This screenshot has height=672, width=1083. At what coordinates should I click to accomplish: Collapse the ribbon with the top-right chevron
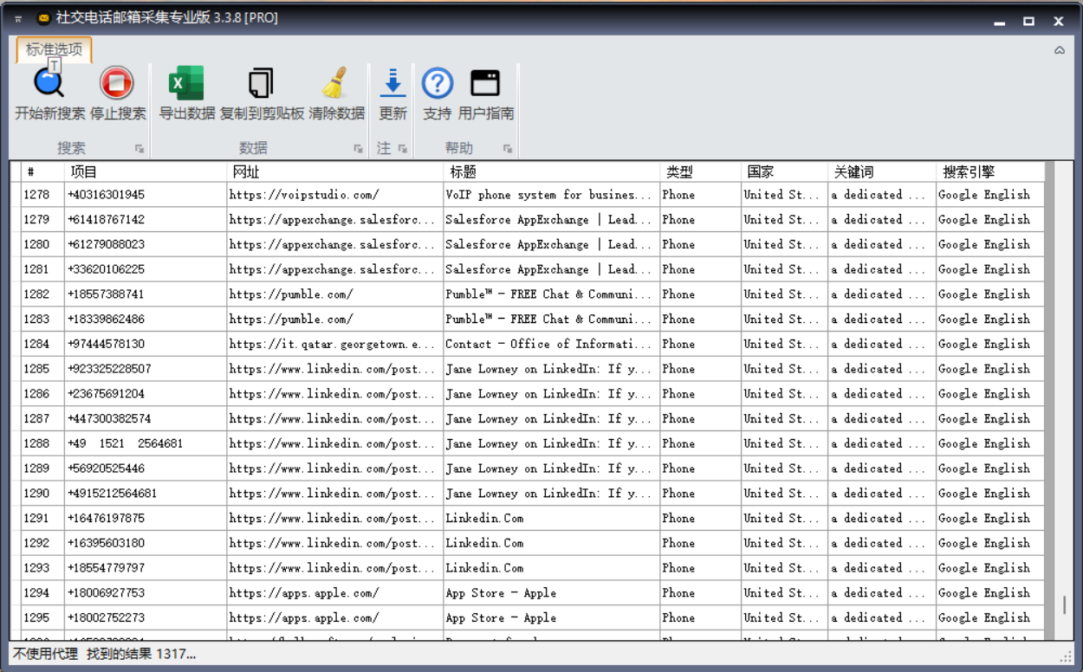(x=1060, y=50)
